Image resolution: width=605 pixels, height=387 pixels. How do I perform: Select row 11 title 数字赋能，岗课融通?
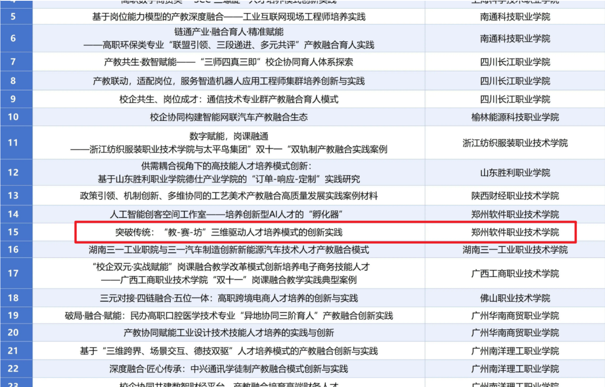click(229, 143)
